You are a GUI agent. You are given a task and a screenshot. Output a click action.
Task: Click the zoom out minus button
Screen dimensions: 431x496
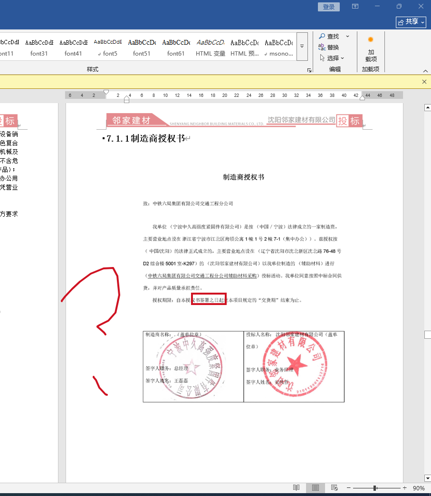point(348,488)
